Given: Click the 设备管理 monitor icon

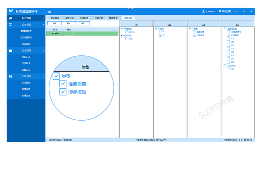Looking at the screenshot, I should pos(10,25).
